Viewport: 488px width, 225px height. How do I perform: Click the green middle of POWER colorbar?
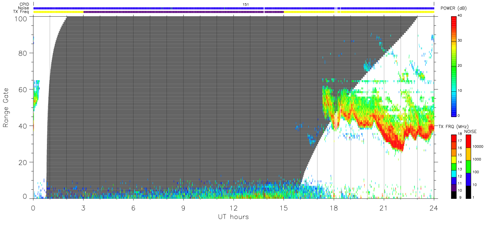click(454, 65)
